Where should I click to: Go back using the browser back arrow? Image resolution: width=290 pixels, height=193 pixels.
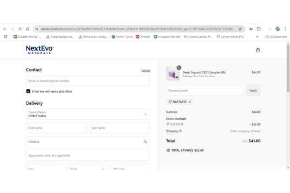pyautogui.click(x=5, y=29)
